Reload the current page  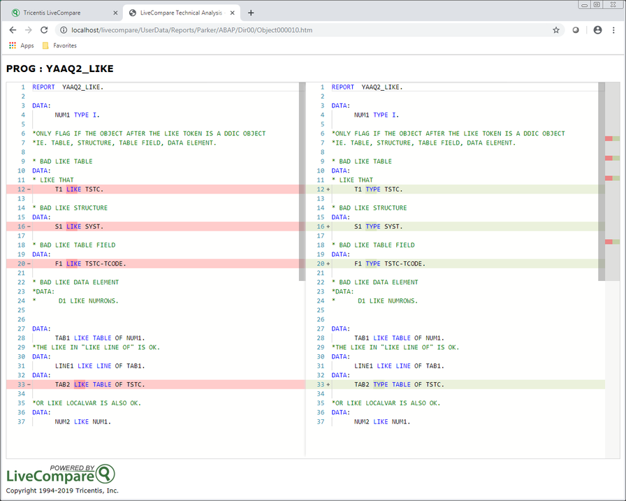click(x=44, y=30)
